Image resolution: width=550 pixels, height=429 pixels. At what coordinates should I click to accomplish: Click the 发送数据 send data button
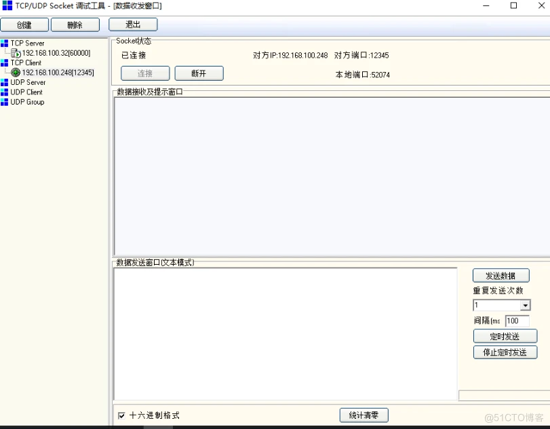click(501, 275)
